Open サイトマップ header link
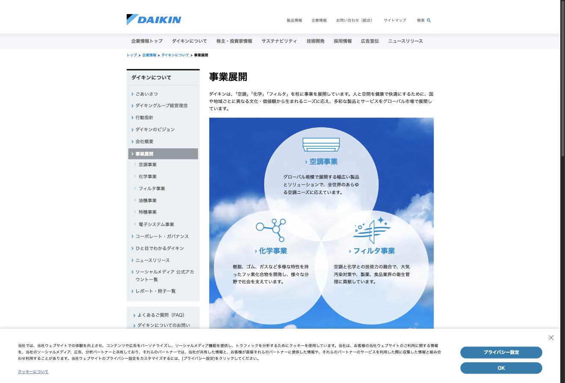 tap(395, 21)
